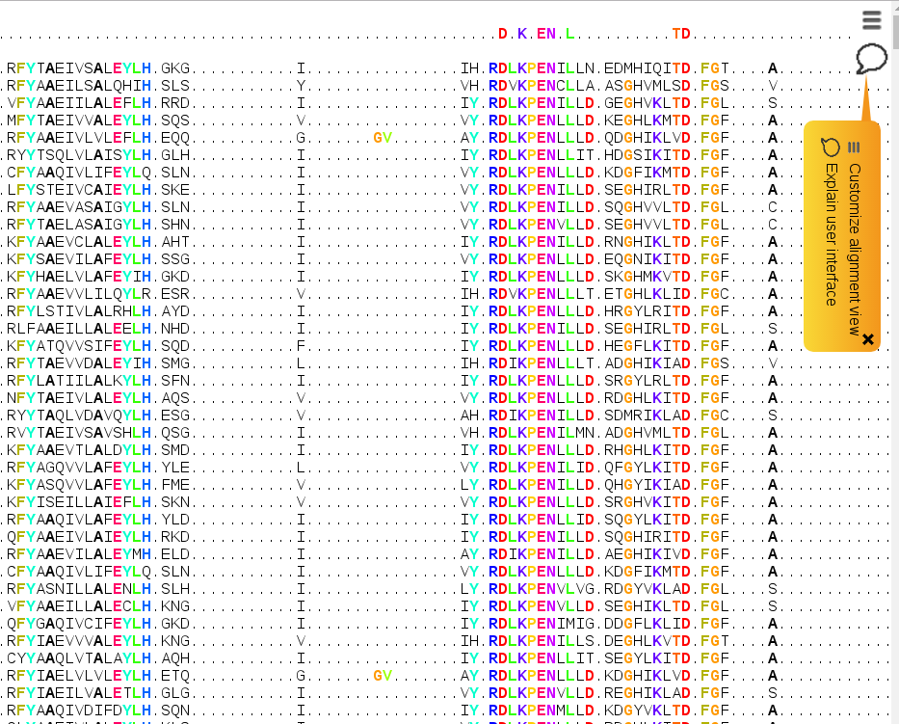This screenshot has width=899, height=724.
Task: Select sequence segment "RFYAAQIVDIFDYLH"
Action: pos(79,711)
